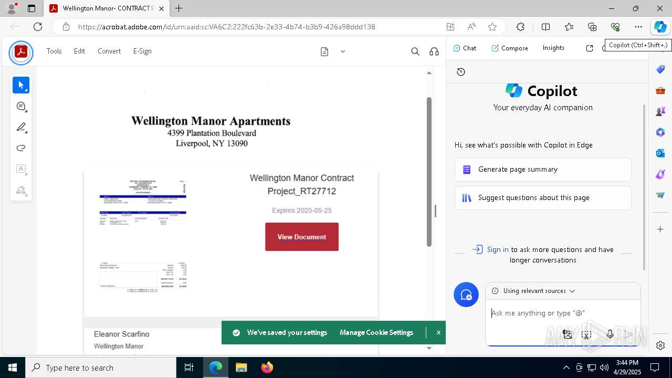Open Outlook in the Edge sidebar
This screenshot has height=378, width=672.
660,153
